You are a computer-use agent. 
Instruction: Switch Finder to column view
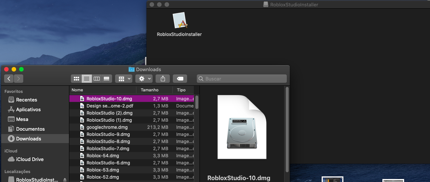(x=97, y=79)
